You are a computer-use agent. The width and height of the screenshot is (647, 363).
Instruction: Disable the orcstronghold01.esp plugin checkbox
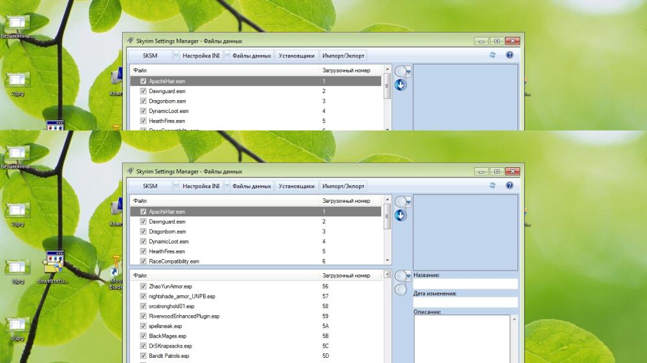coord(143,306)
